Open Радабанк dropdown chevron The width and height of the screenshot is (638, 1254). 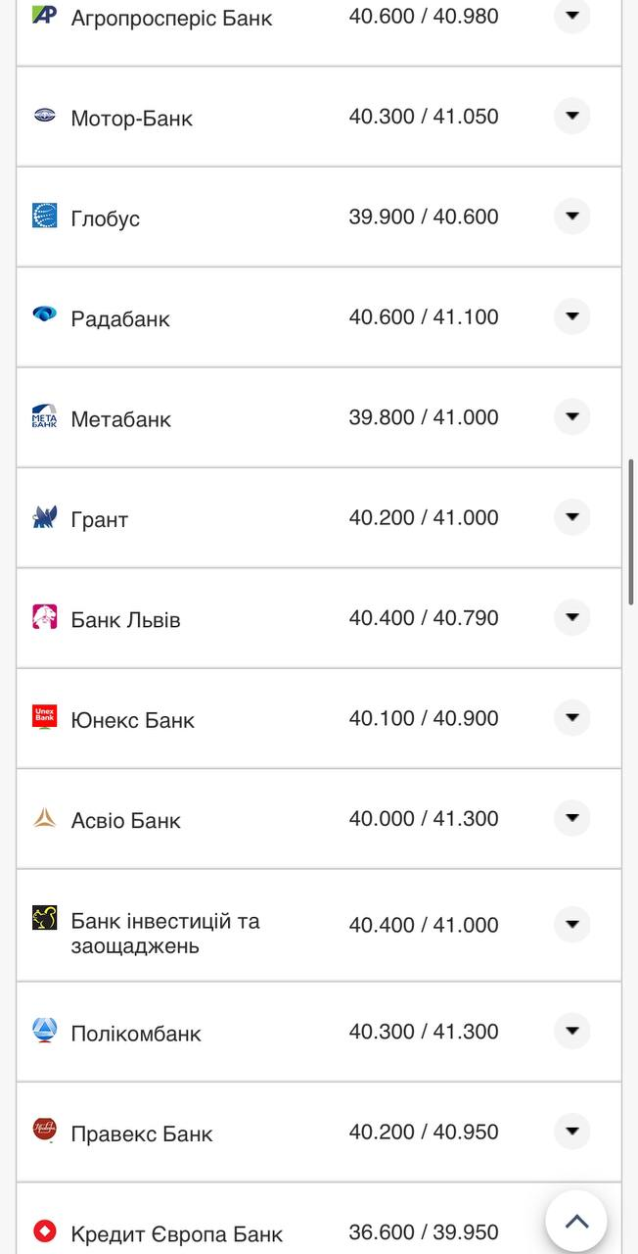(x=572, y=315)
